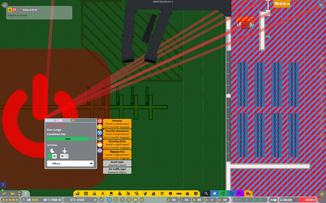The height and width of the screenshot is (203, 326).
Task: Click the 'Airport is closed' notification
Action: (x=39, y=12)
